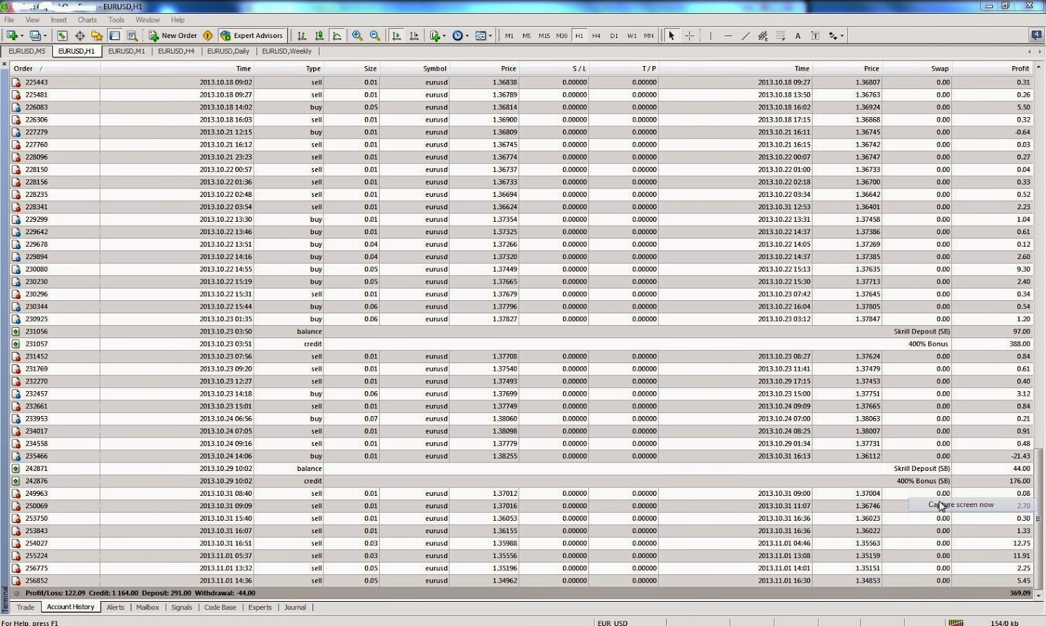Image resolution: width=1046 pixels, height=626 pixels.
Task: Switch chart to candlesticks icon
Action: [x=319, y=35]
